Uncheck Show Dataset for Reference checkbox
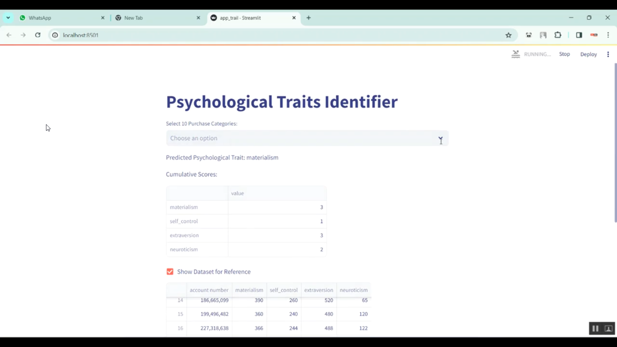This screenshot has width=617, height=347. [x=170, y=272]
